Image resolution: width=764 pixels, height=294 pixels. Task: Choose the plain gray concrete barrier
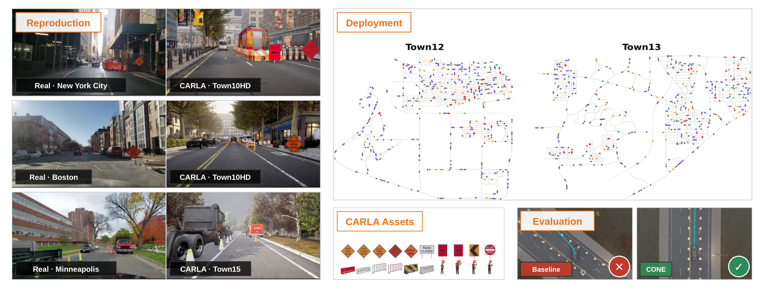click(427, 270)
